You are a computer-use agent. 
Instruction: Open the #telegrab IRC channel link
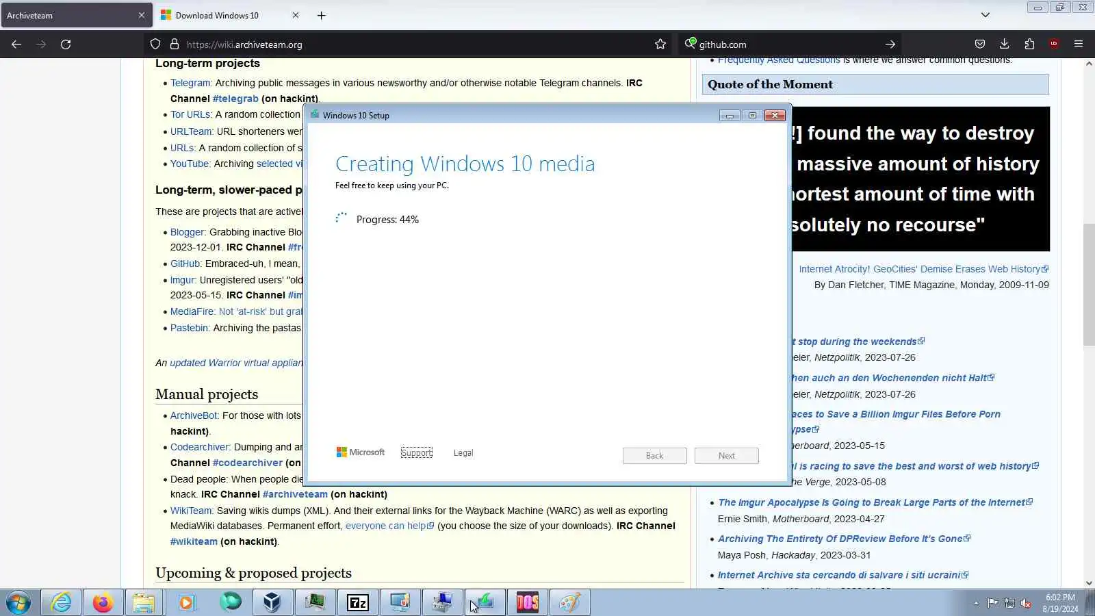point(235,99)
